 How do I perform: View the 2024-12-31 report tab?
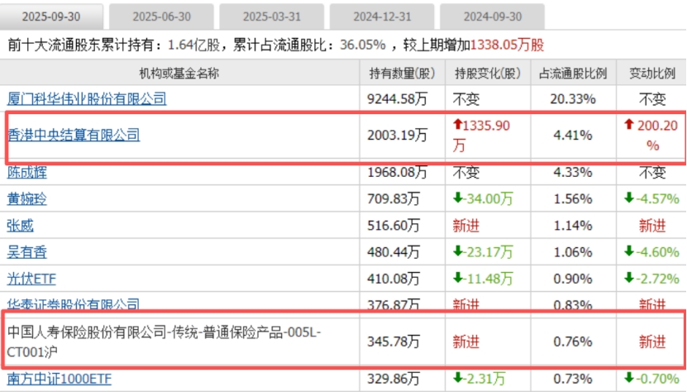tap(383, 17)
